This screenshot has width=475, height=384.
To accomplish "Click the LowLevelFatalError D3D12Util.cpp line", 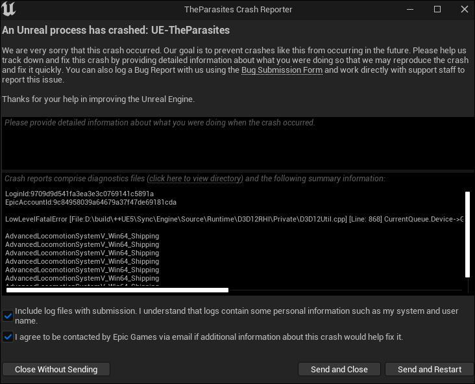I will coord(234,219).
